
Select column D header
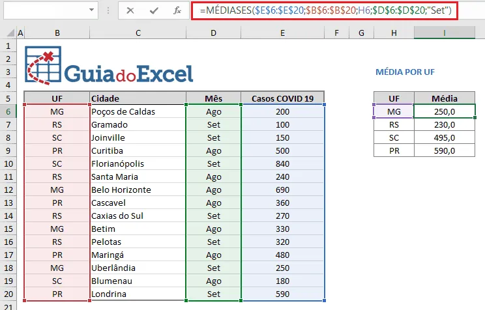213,33
